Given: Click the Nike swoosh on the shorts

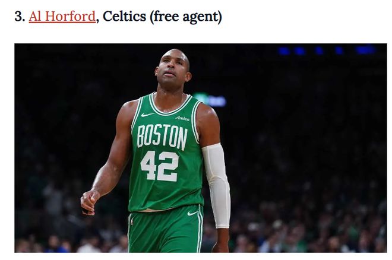Looking at the screenshot, I should coord(192,213).
